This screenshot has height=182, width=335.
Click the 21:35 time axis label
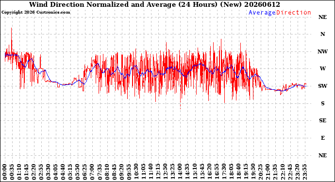(275, 172)
